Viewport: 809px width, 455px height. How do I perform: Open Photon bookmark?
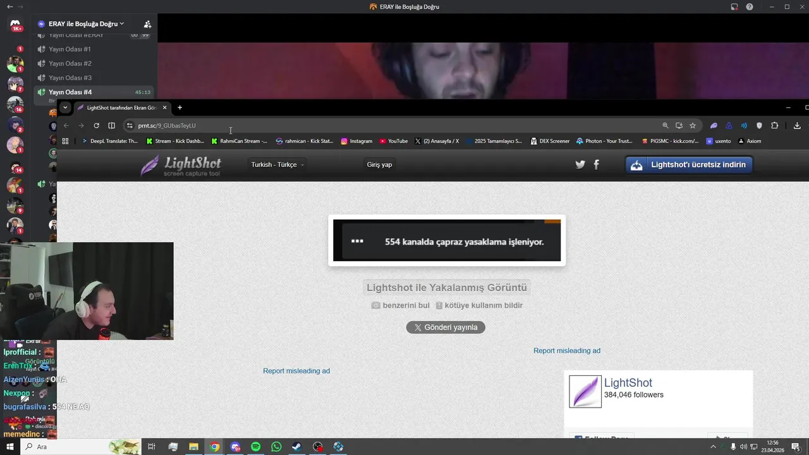click(605, 141)
